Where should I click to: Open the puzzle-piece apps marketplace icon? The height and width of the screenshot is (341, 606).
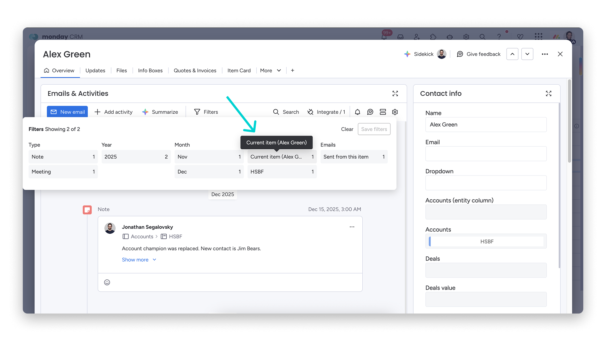[433, 37]
